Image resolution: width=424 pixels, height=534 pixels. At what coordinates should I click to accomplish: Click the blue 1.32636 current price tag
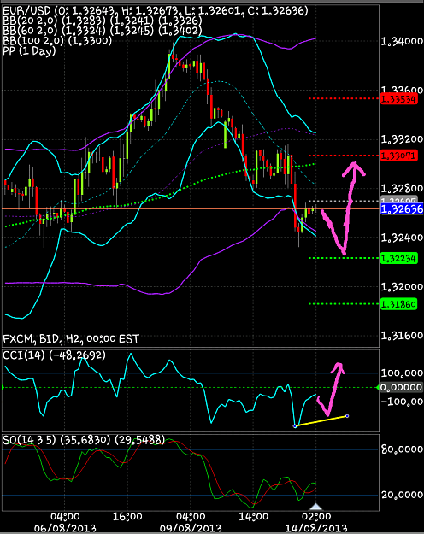click(402, 208)
